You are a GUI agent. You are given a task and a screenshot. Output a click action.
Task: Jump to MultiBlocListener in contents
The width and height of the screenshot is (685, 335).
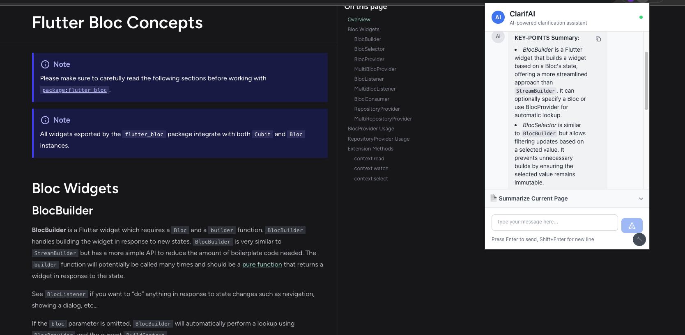coord(375,89)
